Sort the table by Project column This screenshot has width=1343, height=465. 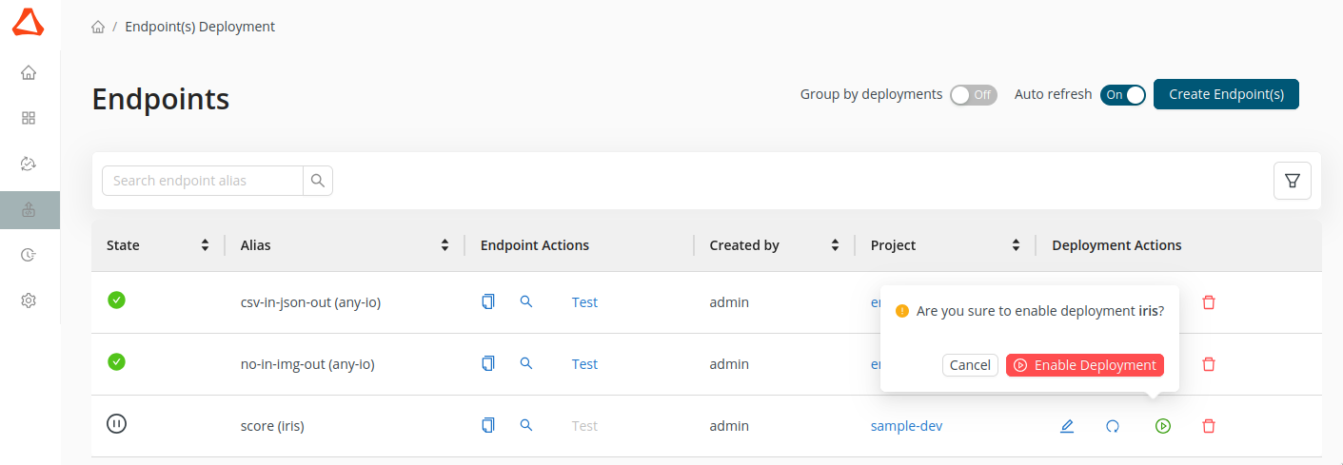click(x=1016, y=245)
